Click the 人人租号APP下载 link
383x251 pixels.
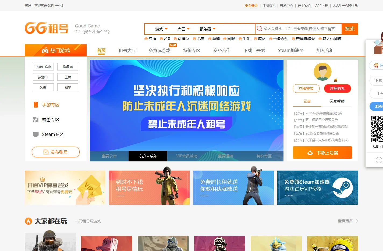[x=345, y=5]
